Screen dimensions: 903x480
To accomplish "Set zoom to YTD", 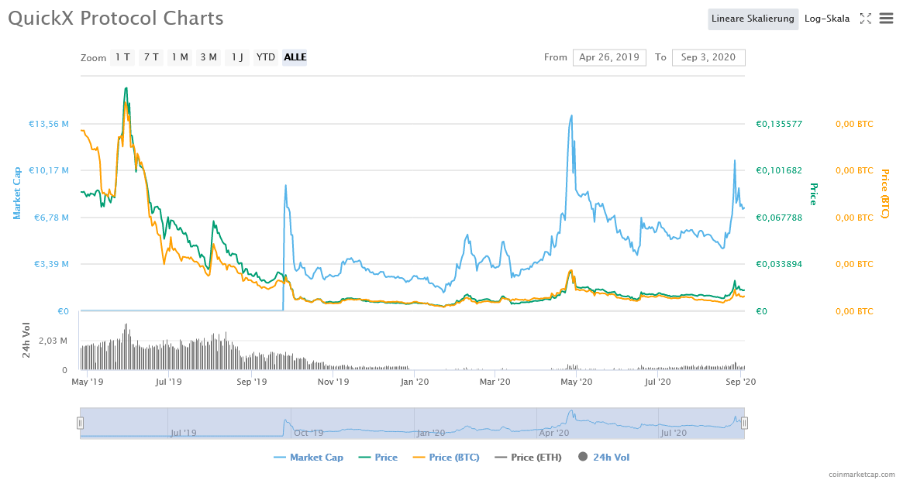I will 266,57.
